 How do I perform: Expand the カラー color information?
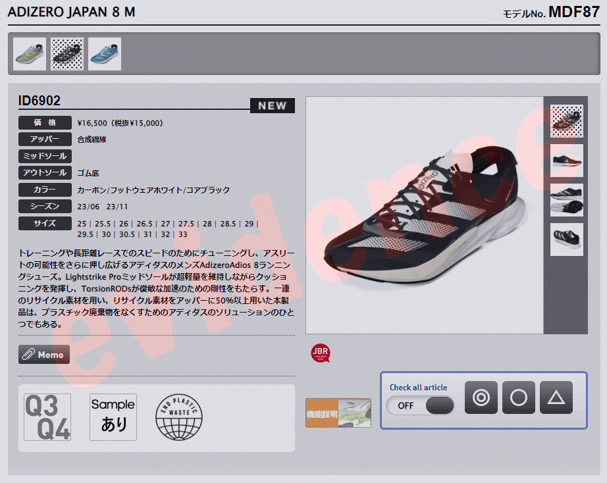point(45,190)
